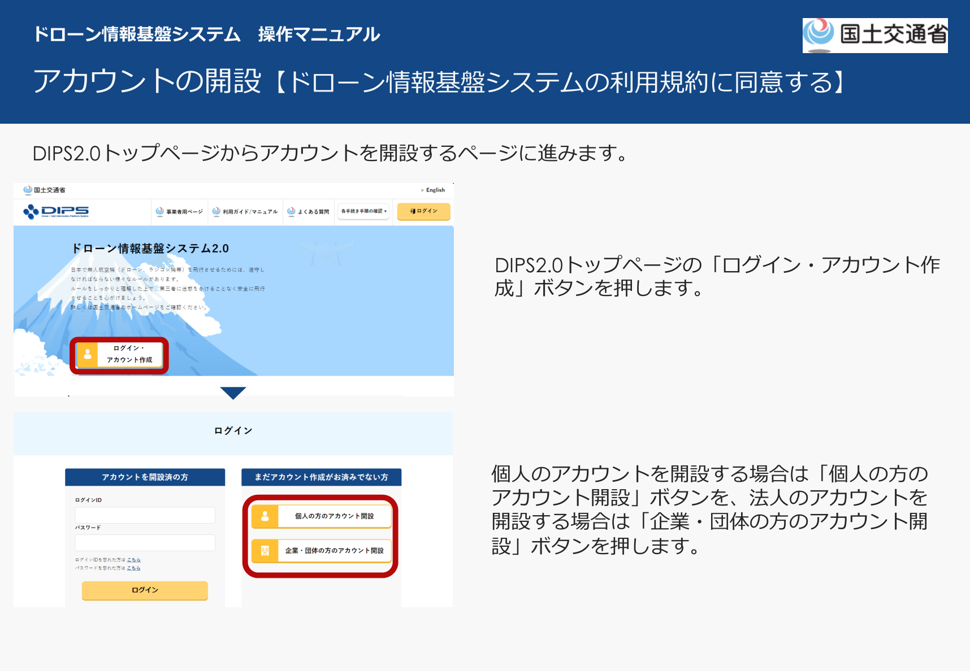Image resolution: width=970 pixels, height=671 pixels.
Task: Open the 利用ガイド/マニュアル navigation item
Action: click(x=245, y=212)
